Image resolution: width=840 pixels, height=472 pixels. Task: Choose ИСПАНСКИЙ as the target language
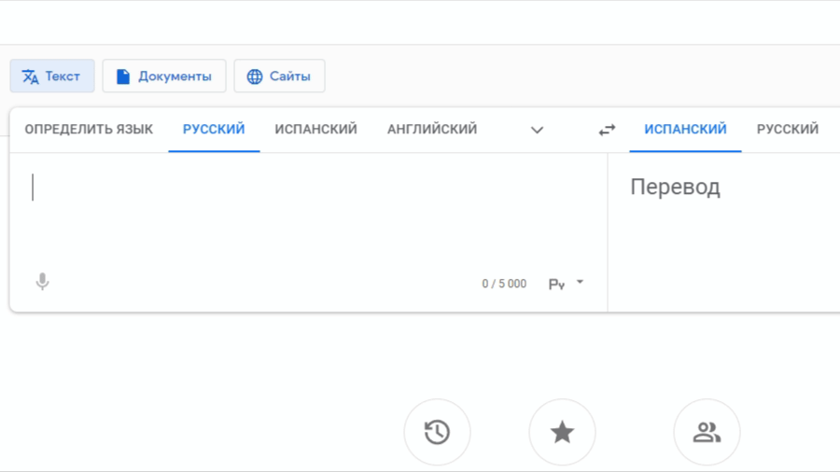coord(685,129)
